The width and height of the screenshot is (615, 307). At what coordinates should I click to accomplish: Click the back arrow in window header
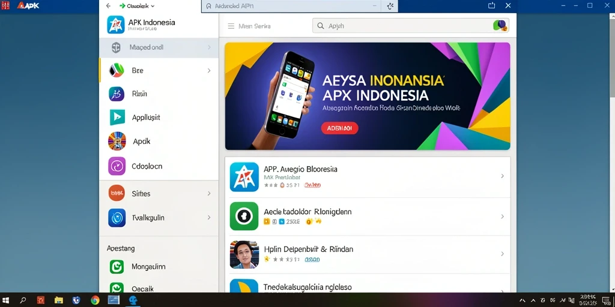(x=108, y=6)
